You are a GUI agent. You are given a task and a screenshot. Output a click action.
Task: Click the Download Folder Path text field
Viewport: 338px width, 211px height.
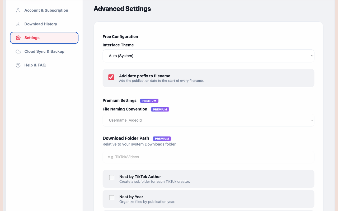(208, 157)
